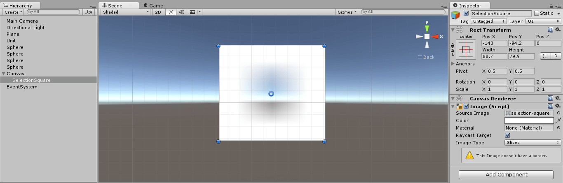Click the rect pivot center handle
563x183 pixels.
pos(271,94)
